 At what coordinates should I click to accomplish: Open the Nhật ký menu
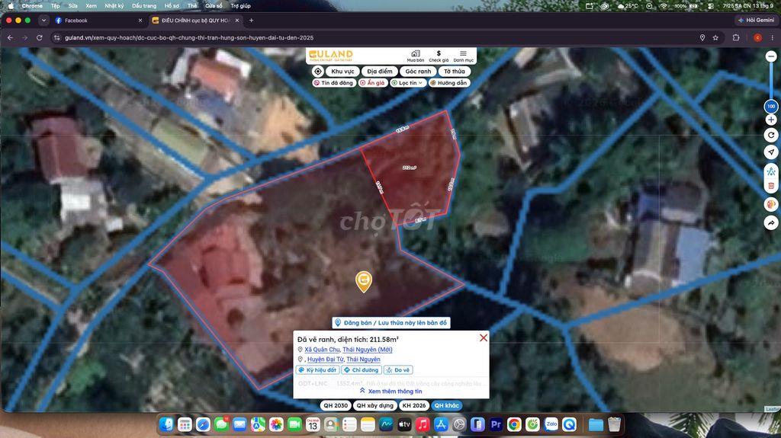[x=114, y=6]
